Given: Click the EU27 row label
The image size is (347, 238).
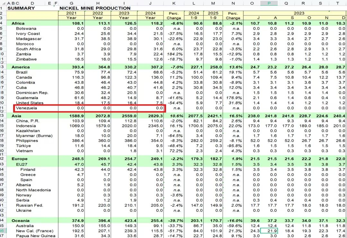Looking at the screenshot, I should click(22, 164).
